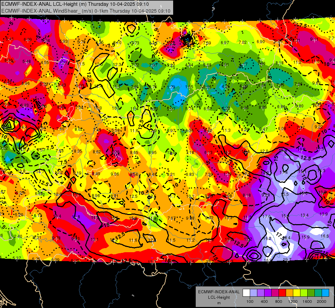Click the wind shear value '16.2'

coord(267,238)
